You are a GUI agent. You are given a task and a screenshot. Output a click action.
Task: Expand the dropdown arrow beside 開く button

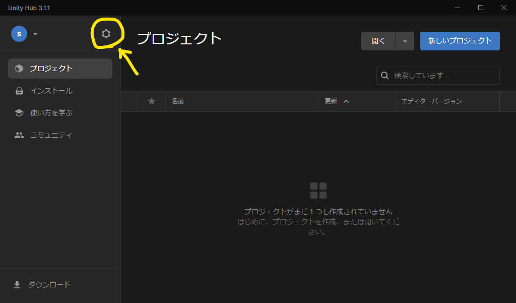[405, 41]
